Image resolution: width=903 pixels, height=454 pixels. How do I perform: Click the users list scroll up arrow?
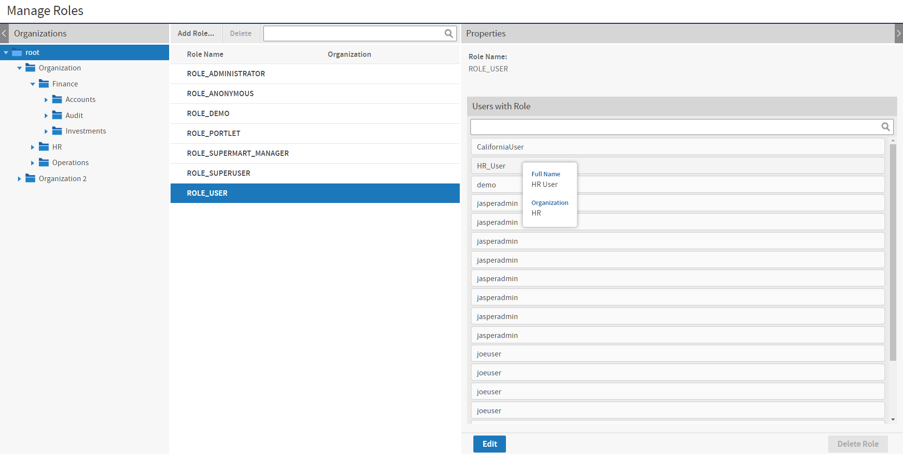click(893, 140)
